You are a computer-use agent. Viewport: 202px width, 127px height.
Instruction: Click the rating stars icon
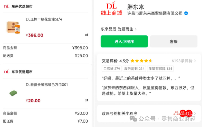click(x=141, y=61)
